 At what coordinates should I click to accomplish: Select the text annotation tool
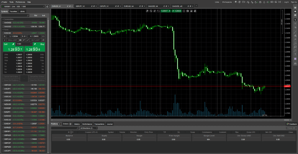(x=295, y=54)
